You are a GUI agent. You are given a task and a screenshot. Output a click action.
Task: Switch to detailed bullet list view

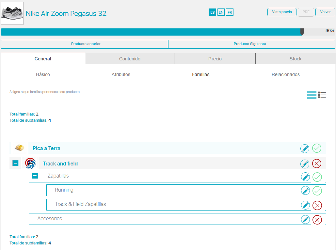(x=322, y=95)
